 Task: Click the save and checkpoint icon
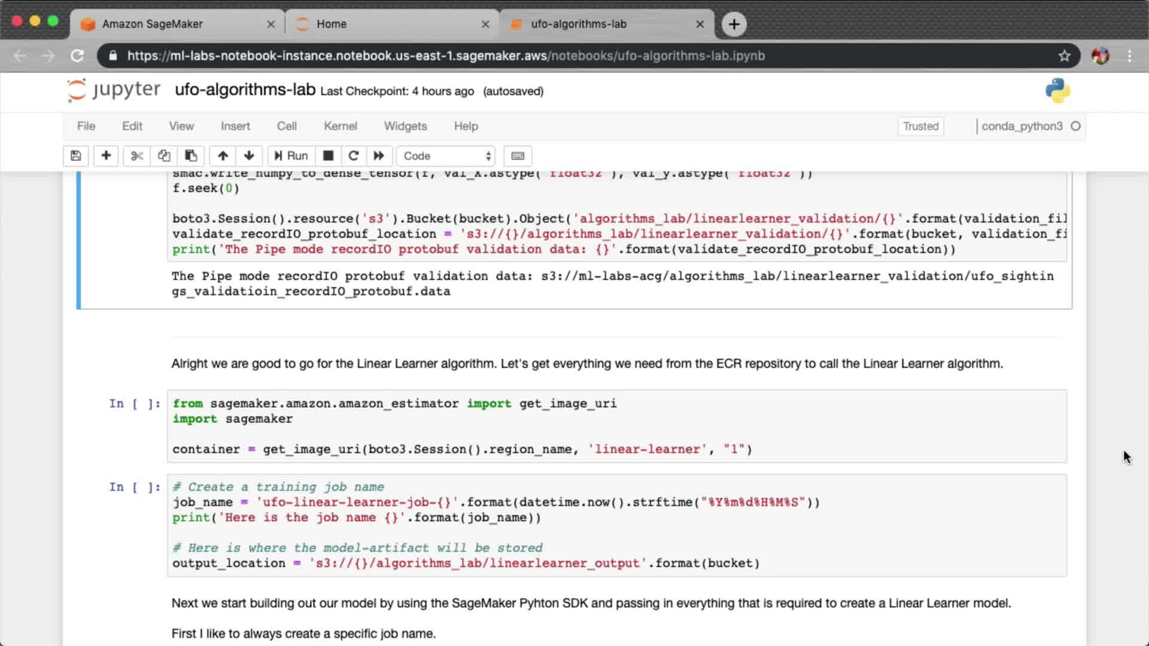[76, 156]
